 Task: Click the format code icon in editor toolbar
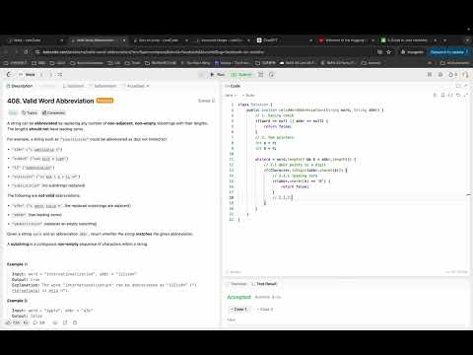click(436, 95)
